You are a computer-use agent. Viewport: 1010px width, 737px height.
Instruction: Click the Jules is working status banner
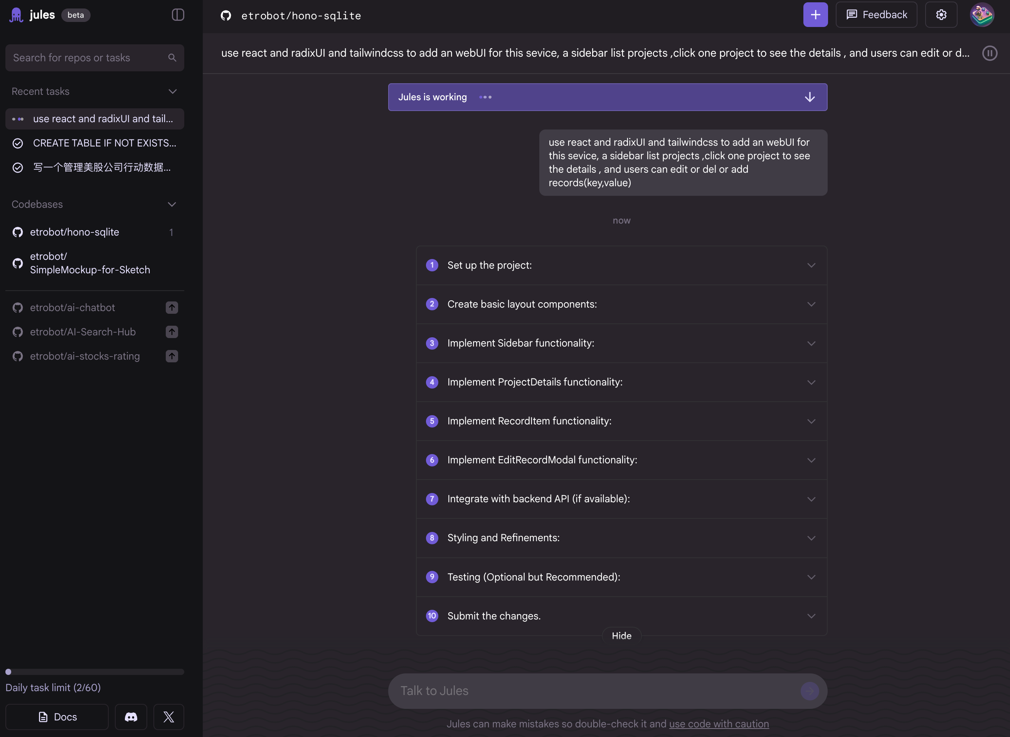pyautogui.click(x=608, y=97)
